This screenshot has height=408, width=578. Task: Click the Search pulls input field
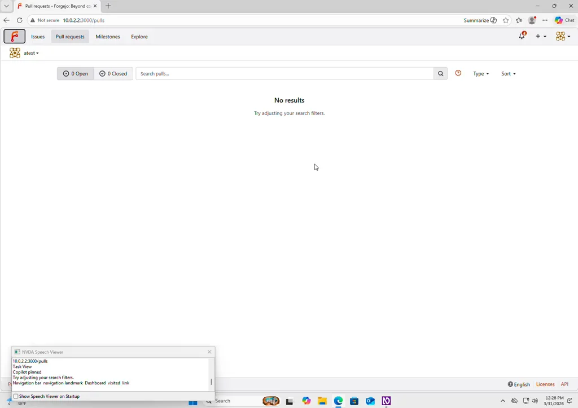click(x=284, y=74)
